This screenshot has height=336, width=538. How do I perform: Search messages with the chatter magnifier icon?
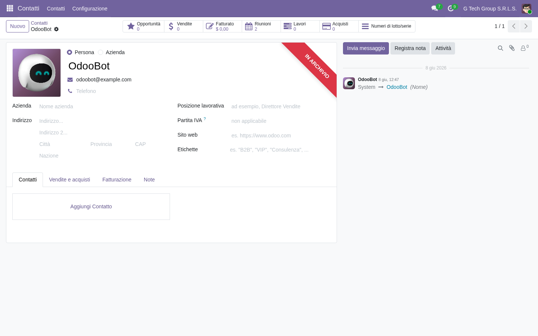[x=501, y=48]
